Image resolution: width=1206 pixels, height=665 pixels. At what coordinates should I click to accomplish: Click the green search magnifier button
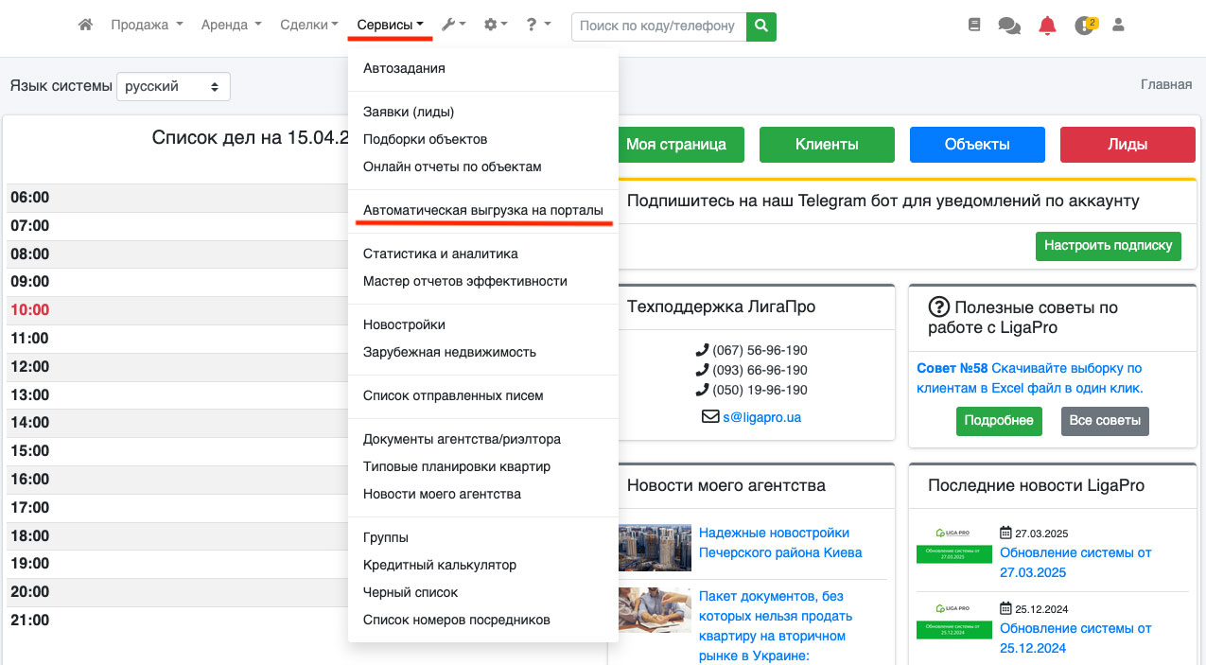pos(760,26)
